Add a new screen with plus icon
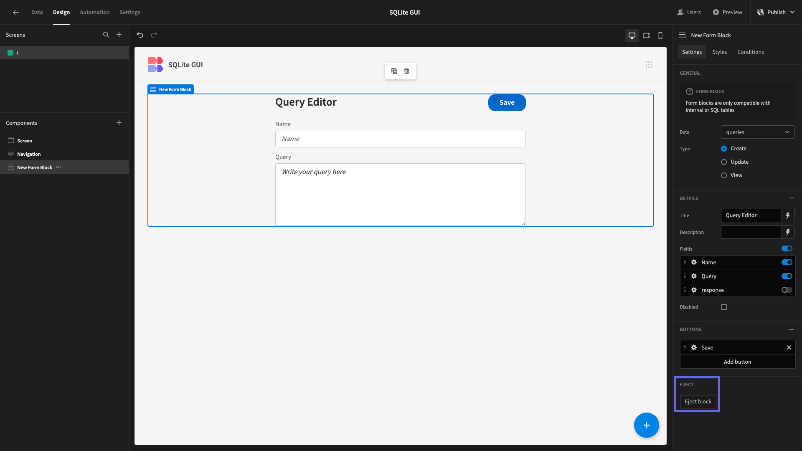The height and width of the screenshot is (451, 802). coord(119,35)
